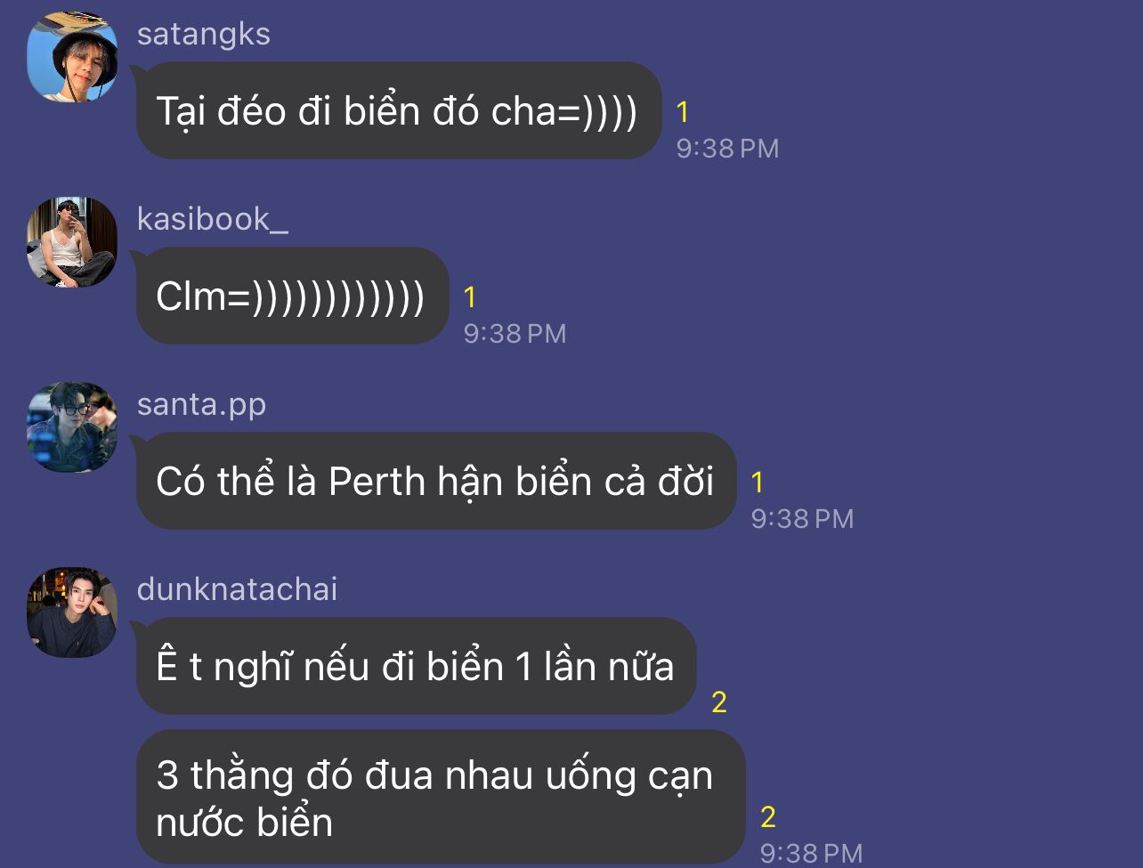1143x868 pixels.
Task: Select message "3 thằng đó đua nhau uống"
Action: tap(441, 798)
